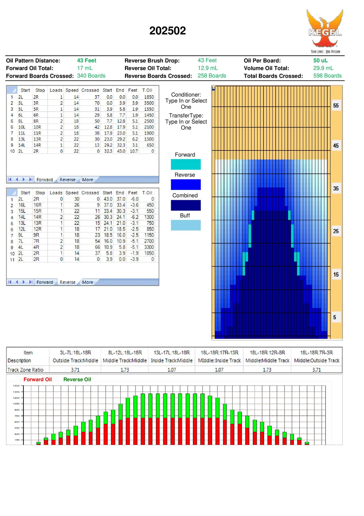This screenshot has width=364, height=516.
Task: Go to next sheet in upper forward table
Action: (x=24, y=179)
